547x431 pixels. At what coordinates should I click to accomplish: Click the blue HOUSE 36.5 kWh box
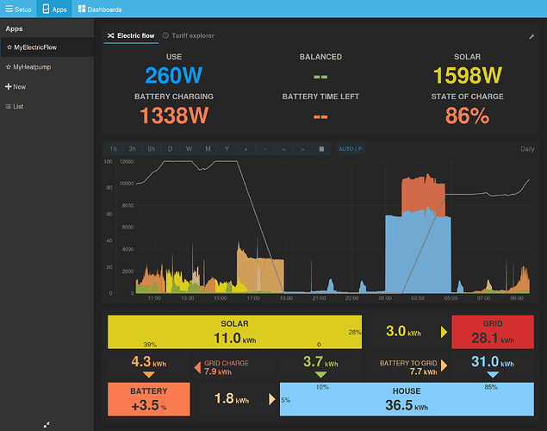[x=407, y=399]
